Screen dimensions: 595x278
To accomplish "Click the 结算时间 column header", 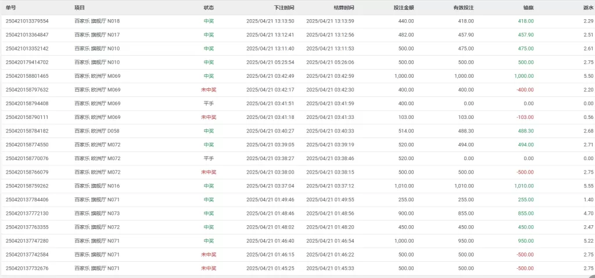I will tap(344, 8).
